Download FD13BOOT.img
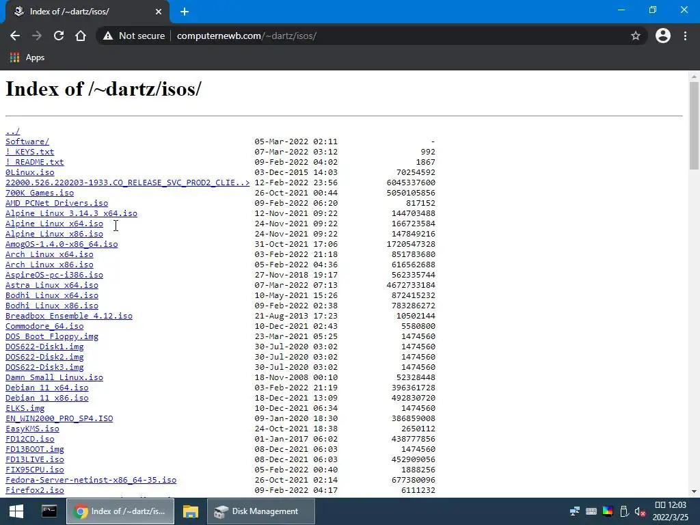The width and height of the screenshot is (700, 525). (x=34, y=450)
